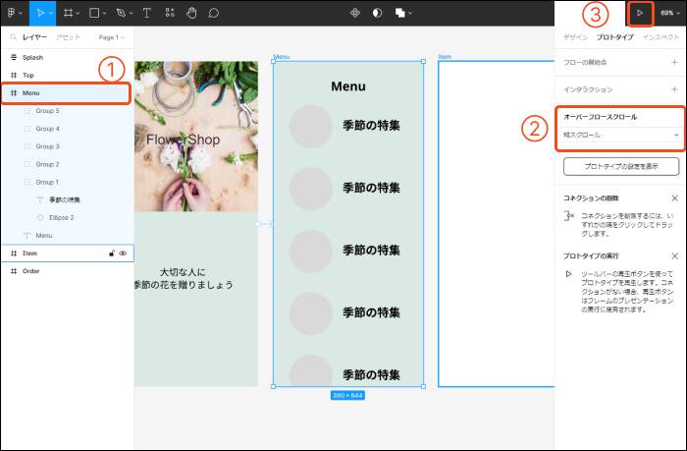
Task: Click the プロトタイプの設定を表示 button
Action: tap(620, 166)
